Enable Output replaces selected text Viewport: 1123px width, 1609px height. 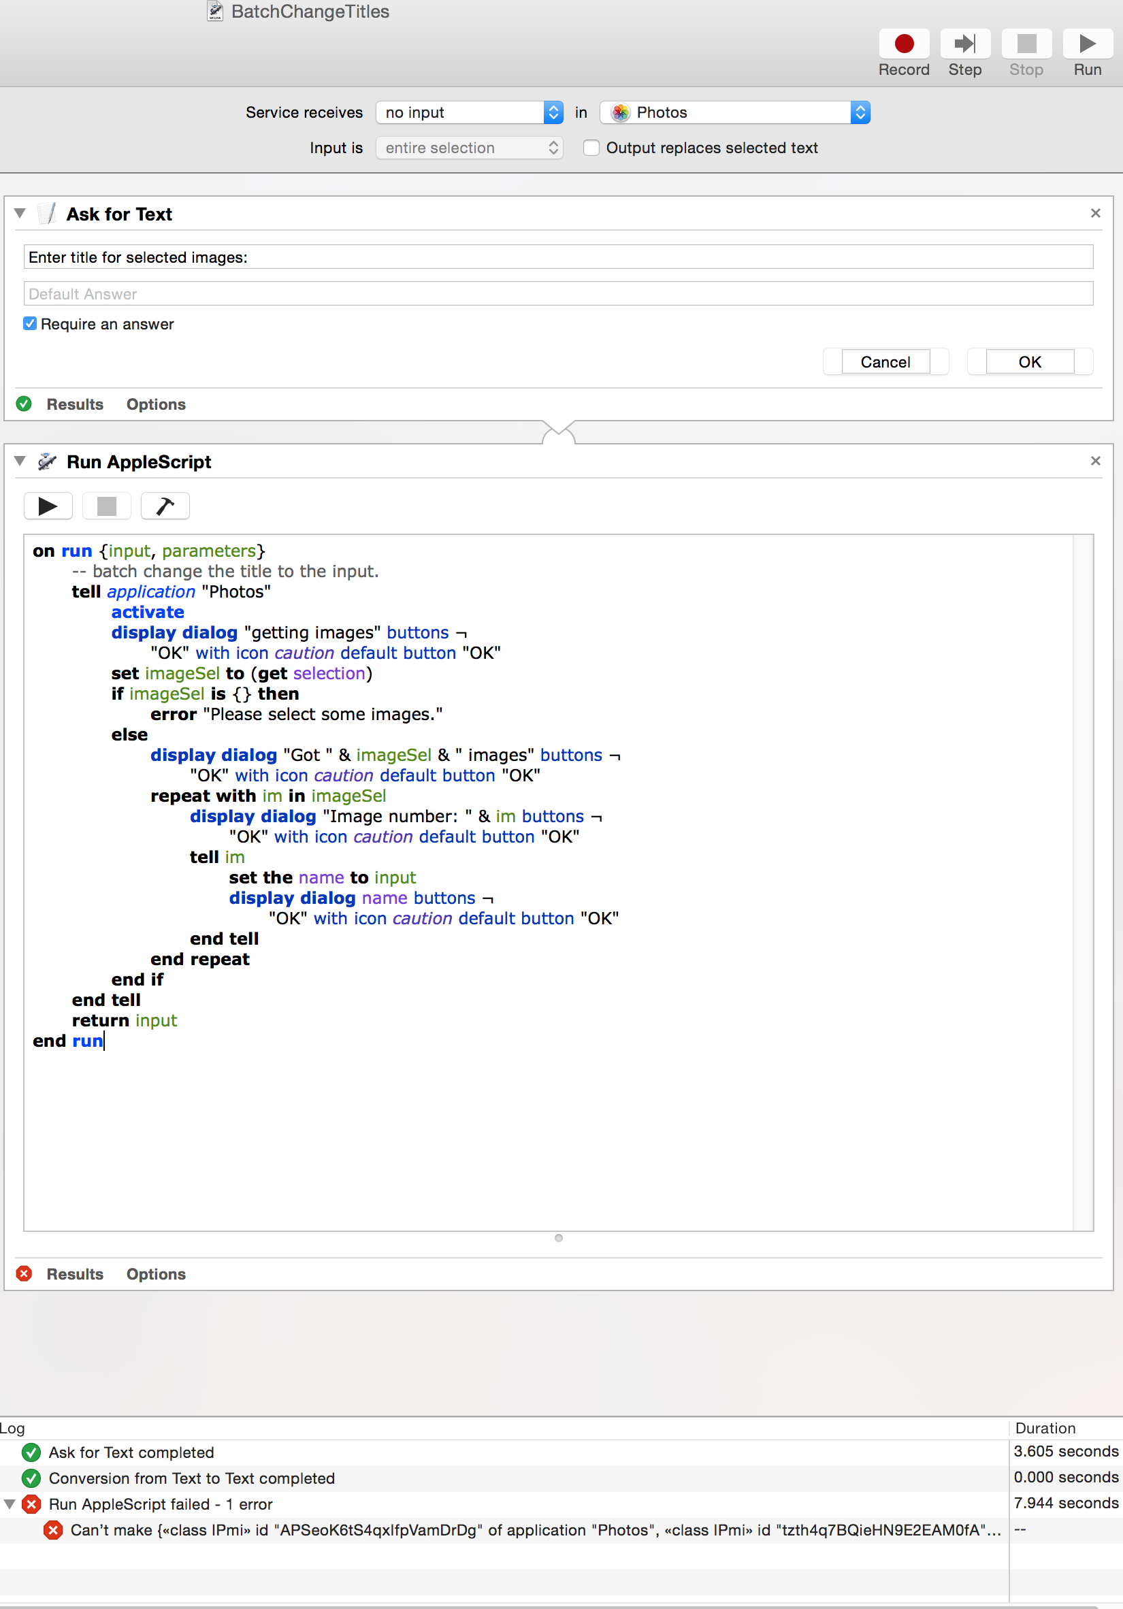[x=591, y=148]
